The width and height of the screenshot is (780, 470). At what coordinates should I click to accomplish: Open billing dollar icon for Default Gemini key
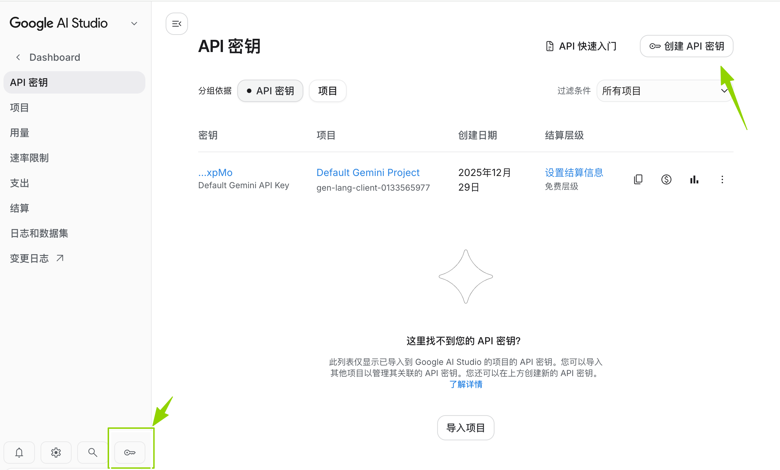[666, 179]
